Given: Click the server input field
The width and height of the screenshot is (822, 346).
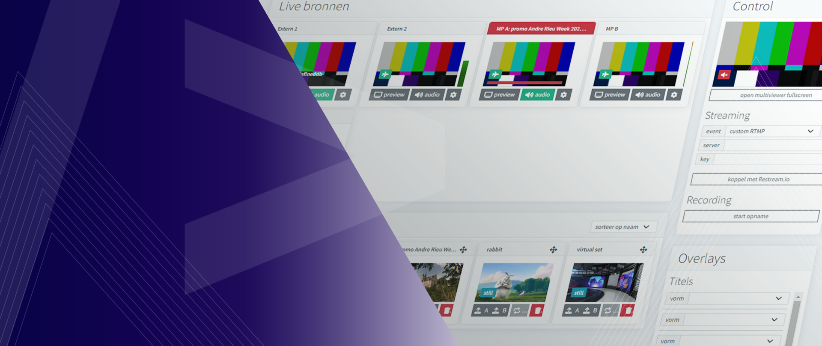Looking at the screenshot, I should [x=773, y=145].
